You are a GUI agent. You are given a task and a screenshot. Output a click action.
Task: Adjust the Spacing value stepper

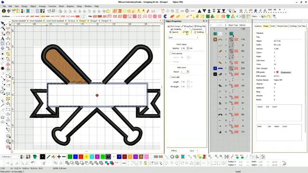coord(188,48)
